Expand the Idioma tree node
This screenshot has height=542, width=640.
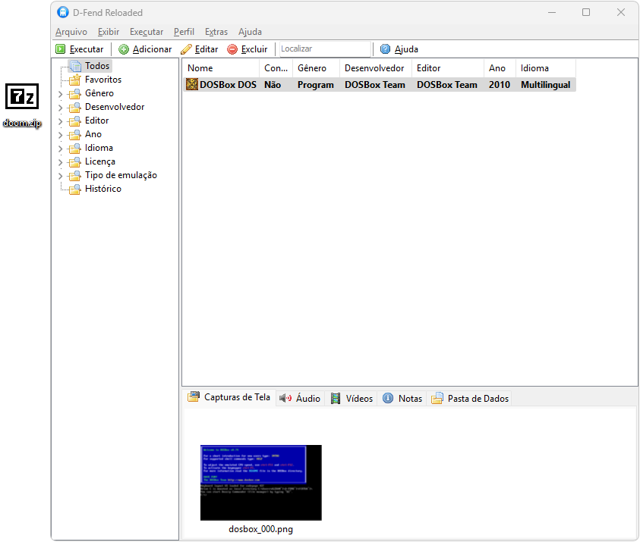61,149
